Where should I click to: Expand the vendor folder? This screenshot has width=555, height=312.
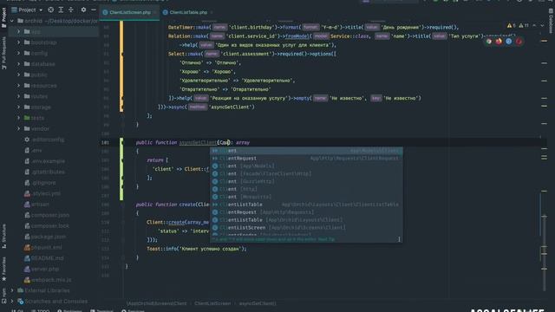tap(19, 129)
